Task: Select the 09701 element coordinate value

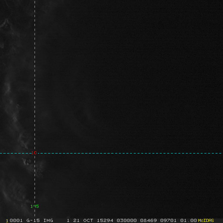Action: (x=168, y=220)
